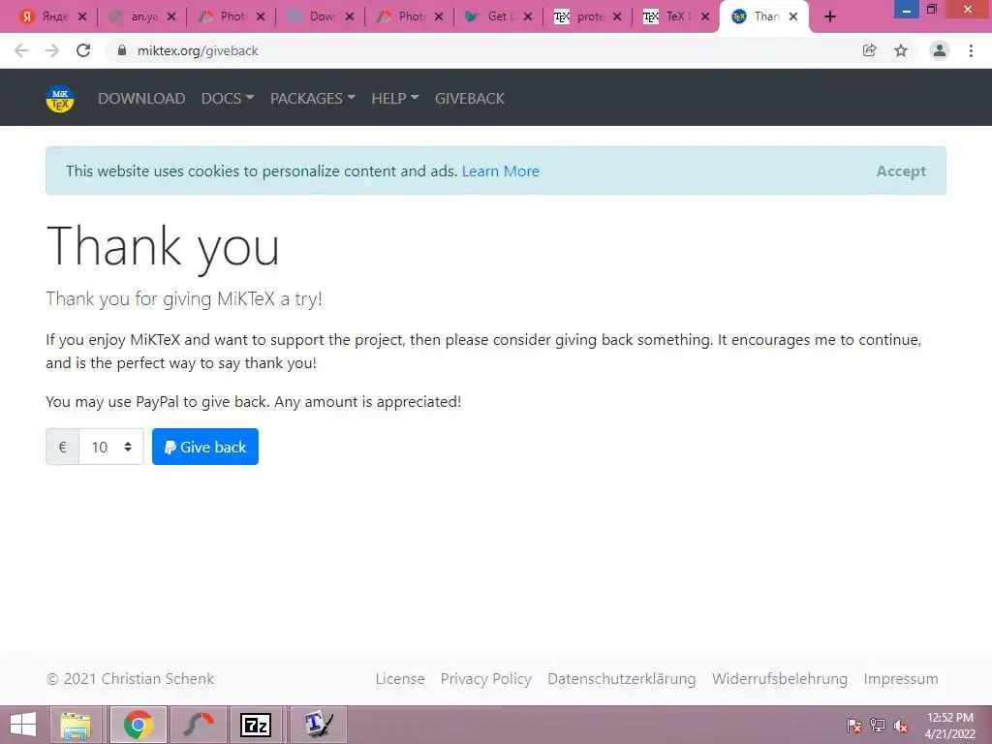The image size is (992, 744).
Task: Open Chrome three-dot menu
Action: (971, 50)
